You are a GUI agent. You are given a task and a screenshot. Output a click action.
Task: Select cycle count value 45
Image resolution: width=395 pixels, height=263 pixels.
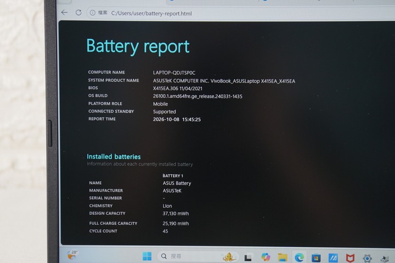tap(165, 231)
